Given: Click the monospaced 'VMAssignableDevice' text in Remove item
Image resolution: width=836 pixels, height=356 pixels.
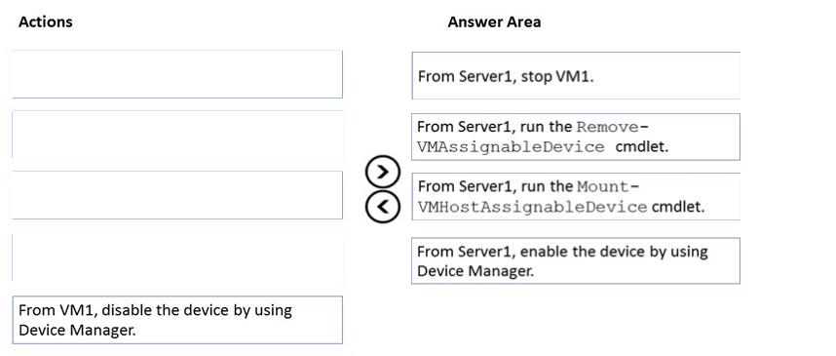Looking at the screenshot, I should click(511, 146).
